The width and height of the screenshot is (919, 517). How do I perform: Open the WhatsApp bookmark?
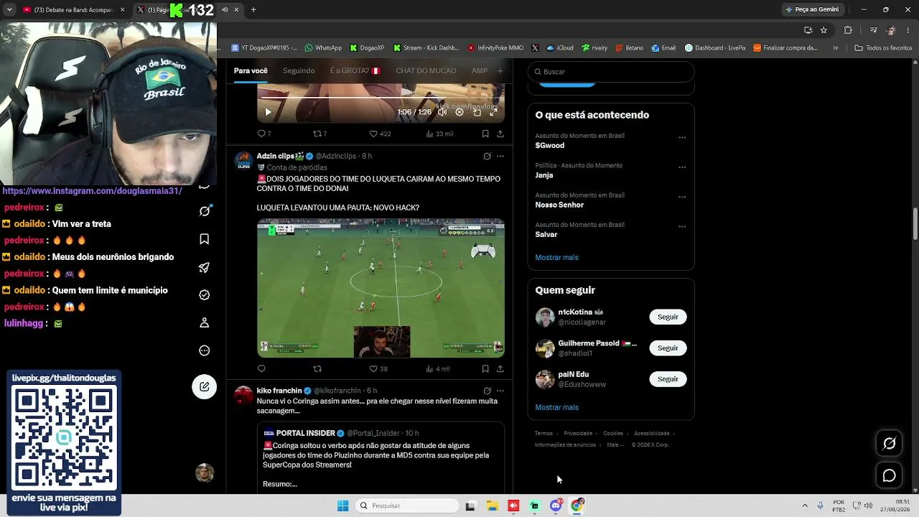323,48
